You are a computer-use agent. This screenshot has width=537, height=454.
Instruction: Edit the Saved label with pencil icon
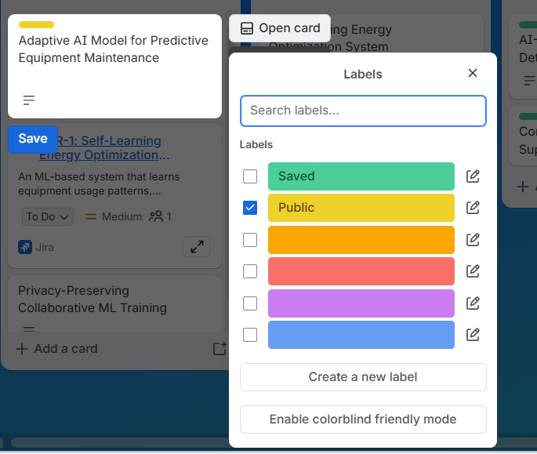pyautogui.click(x=473, y=176)
